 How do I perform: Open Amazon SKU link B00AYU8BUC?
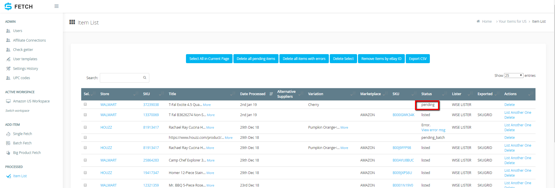[403, 160]
